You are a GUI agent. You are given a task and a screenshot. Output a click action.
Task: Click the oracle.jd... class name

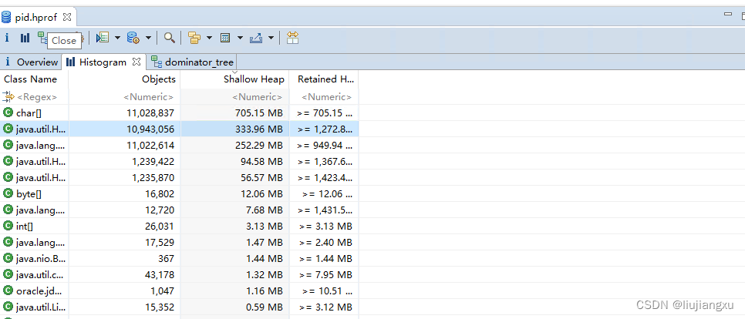click(x=39, y=290)
